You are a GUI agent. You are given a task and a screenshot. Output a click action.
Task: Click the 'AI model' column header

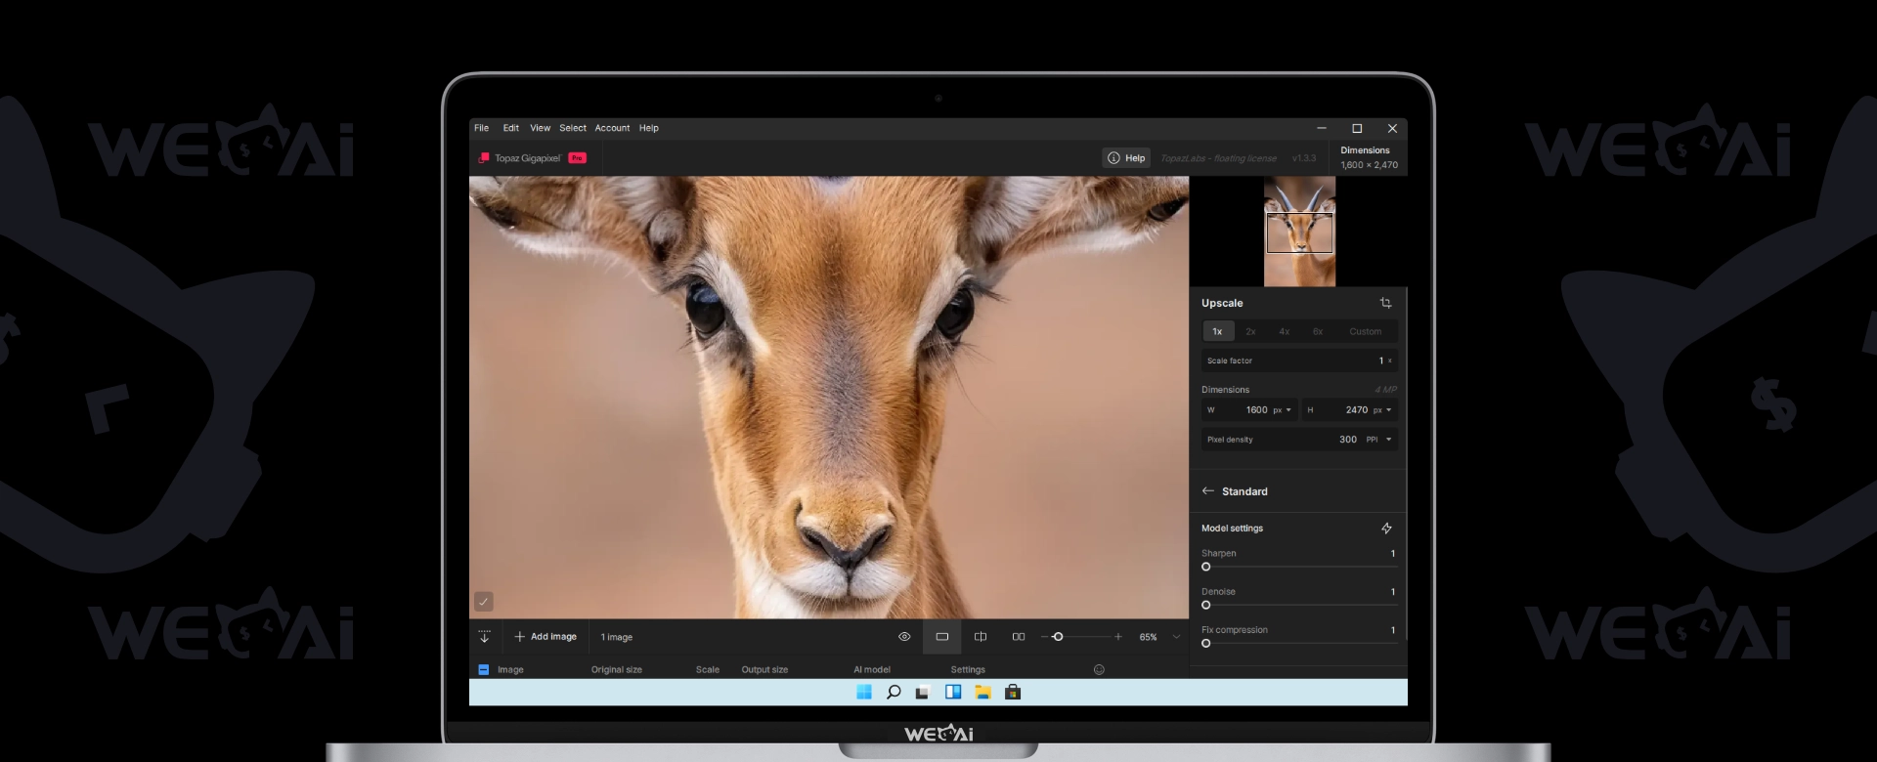(872, 670)
